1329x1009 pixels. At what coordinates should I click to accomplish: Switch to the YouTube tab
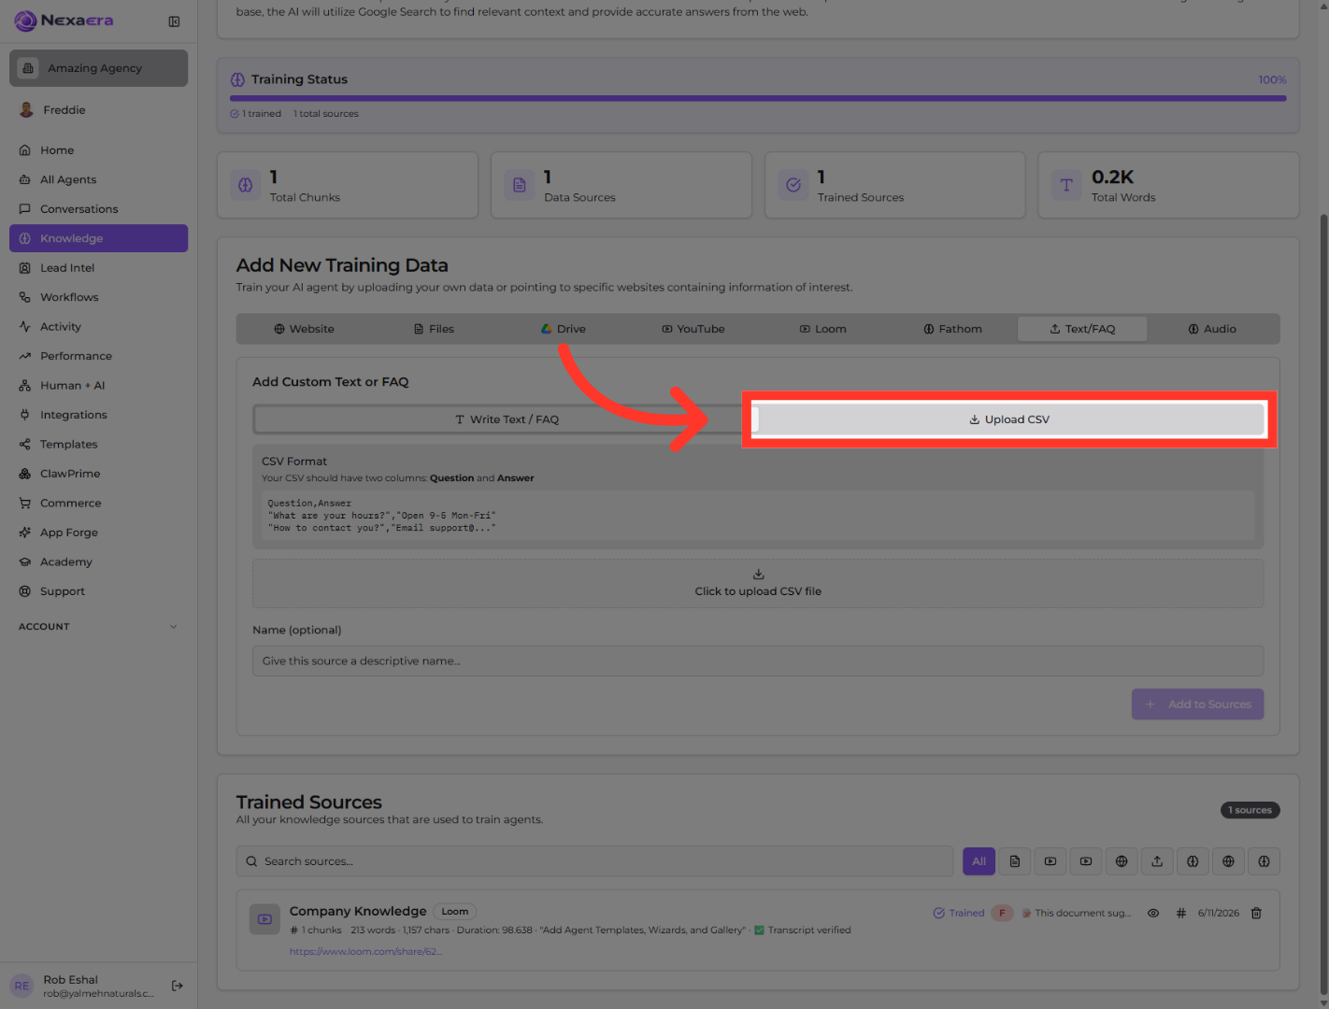(693, 329)
